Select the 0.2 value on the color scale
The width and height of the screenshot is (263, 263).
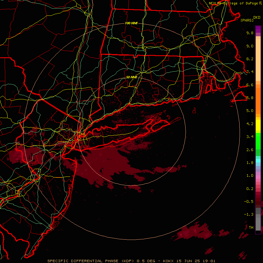[250, 189]
